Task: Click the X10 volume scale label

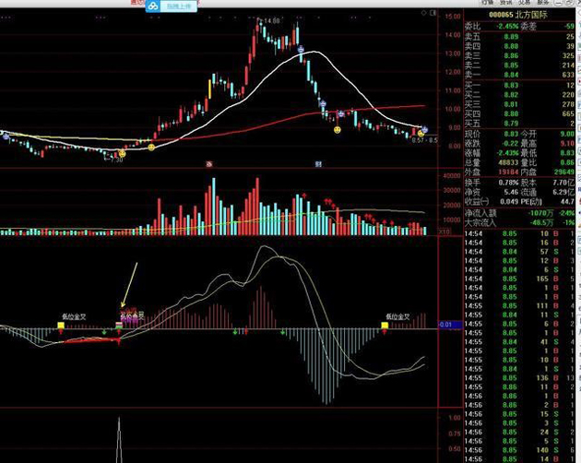Action: tap(445, 231)
